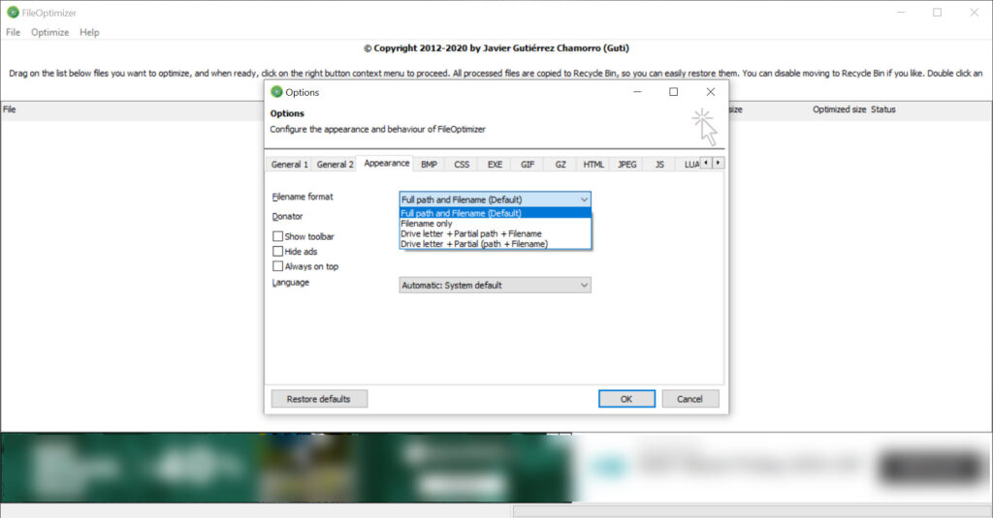Switch to the General 1 tab
993x518 pixels.
point(289,165)
